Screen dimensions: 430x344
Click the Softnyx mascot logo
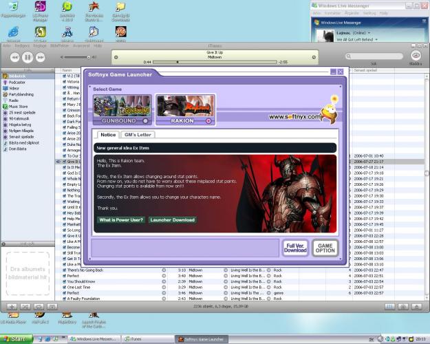click(329, 109)
